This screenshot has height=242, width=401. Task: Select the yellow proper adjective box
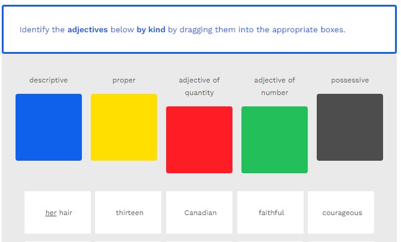(x=124, y=127)
